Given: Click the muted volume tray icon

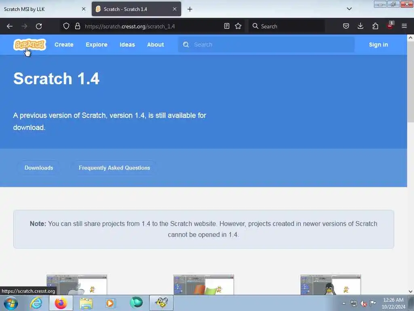Looking at the screenshot, I should click(x=363, y=304).
